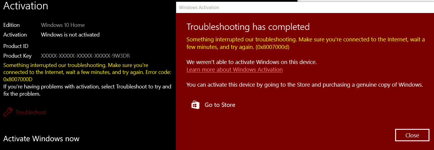This screenshot has height=150, width=434.
Task: Click the Troubleshooting has completed heading
Action: [x=248, y=27]
